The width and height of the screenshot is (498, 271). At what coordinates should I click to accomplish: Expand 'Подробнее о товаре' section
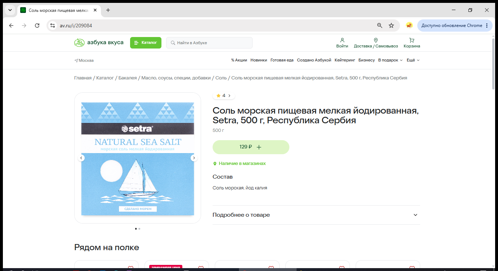pos(316,215)
